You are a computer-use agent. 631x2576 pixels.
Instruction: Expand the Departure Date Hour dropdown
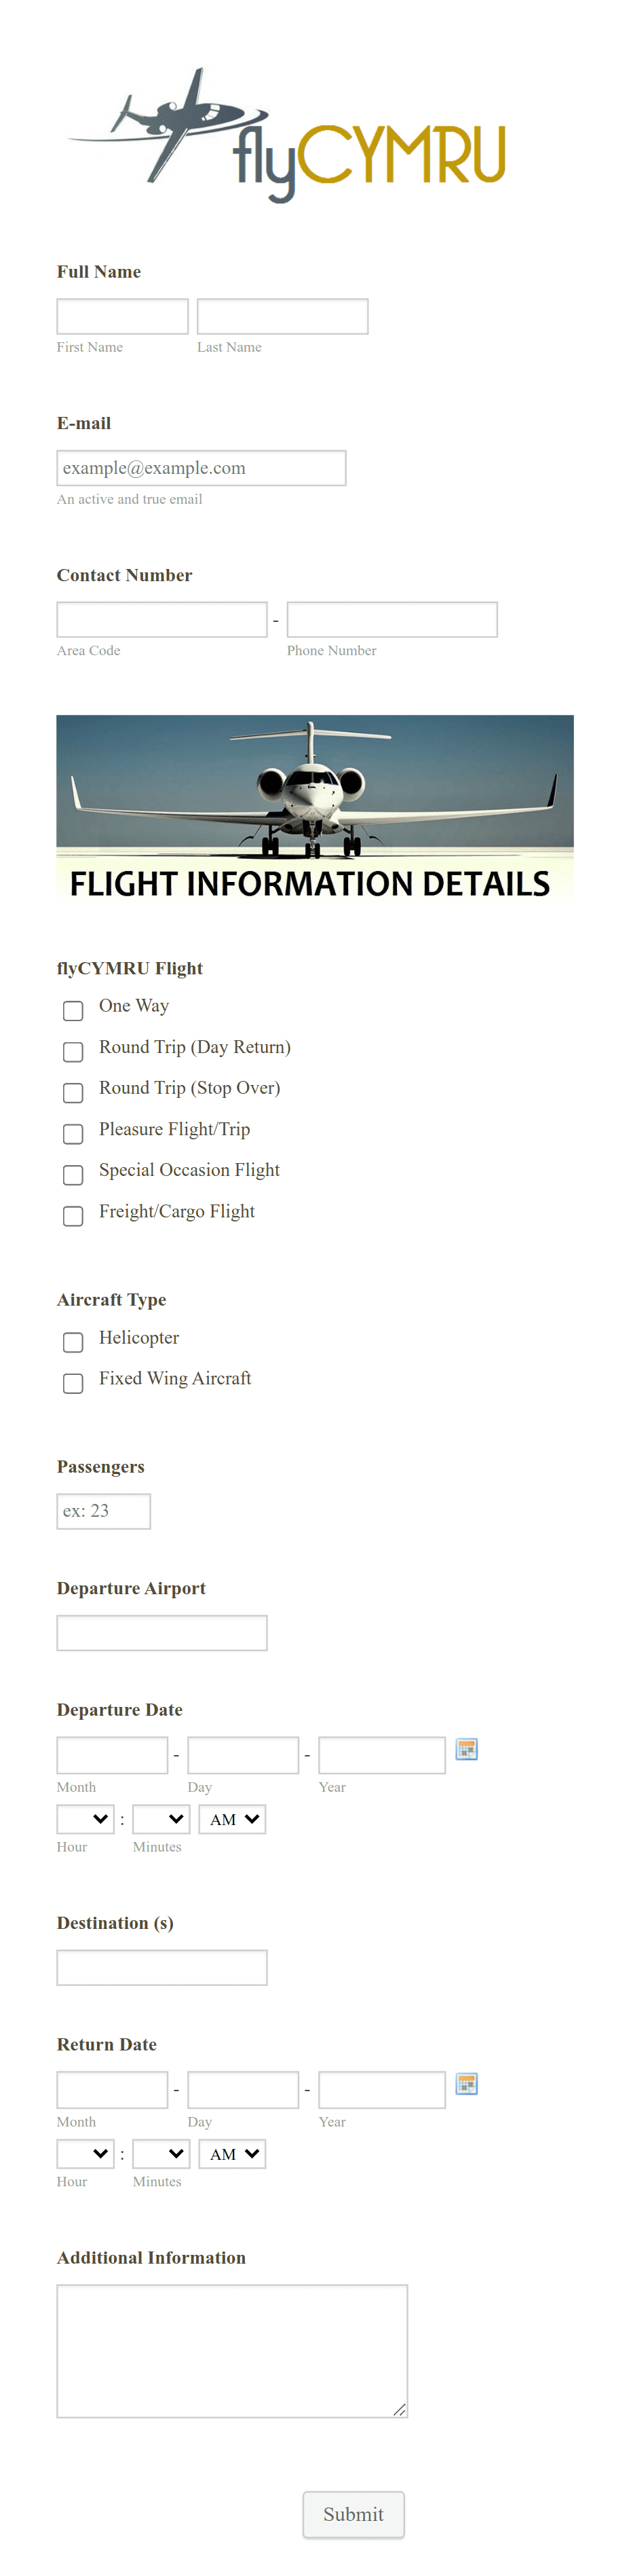[x=86, y=1819]
